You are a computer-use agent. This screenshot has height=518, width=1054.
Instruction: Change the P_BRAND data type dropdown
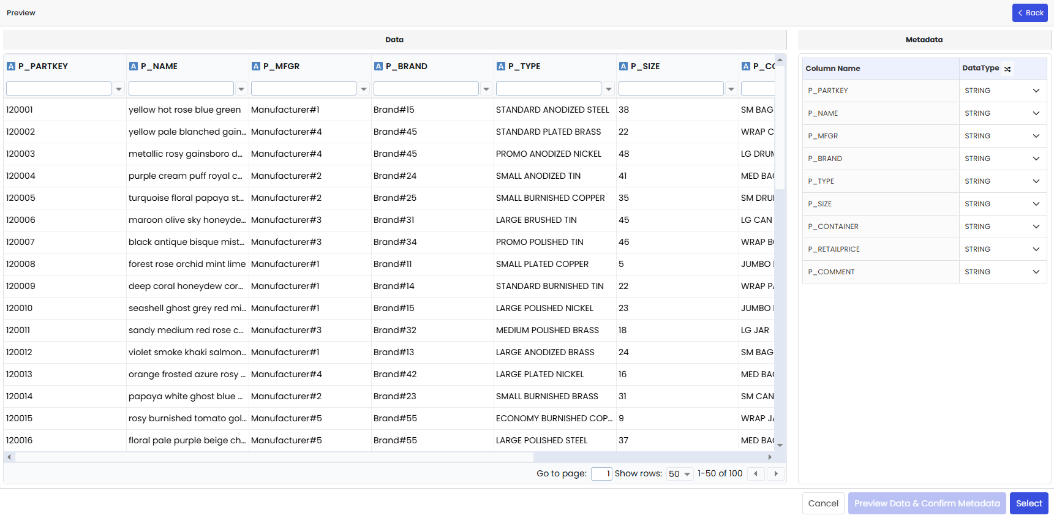tap(1003, 159)
